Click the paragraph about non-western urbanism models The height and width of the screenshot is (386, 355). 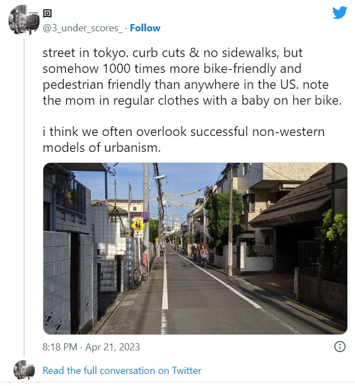(184, 140)
